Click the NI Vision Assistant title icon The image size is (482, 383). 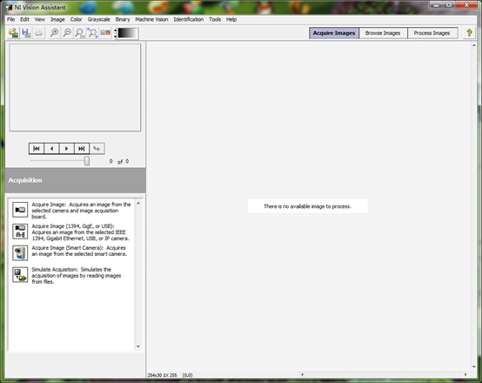[9, 7]
